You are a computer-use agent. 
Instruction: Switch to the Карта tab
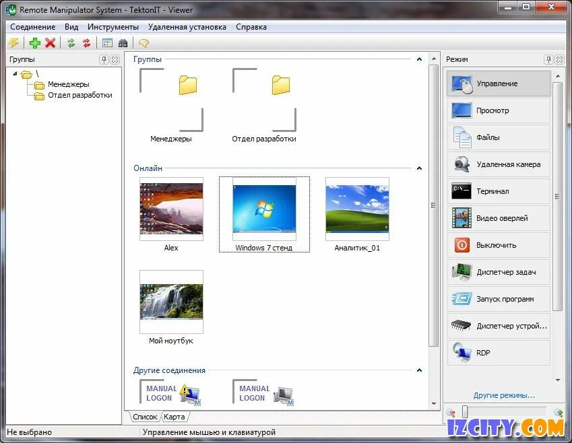(174, 417)
